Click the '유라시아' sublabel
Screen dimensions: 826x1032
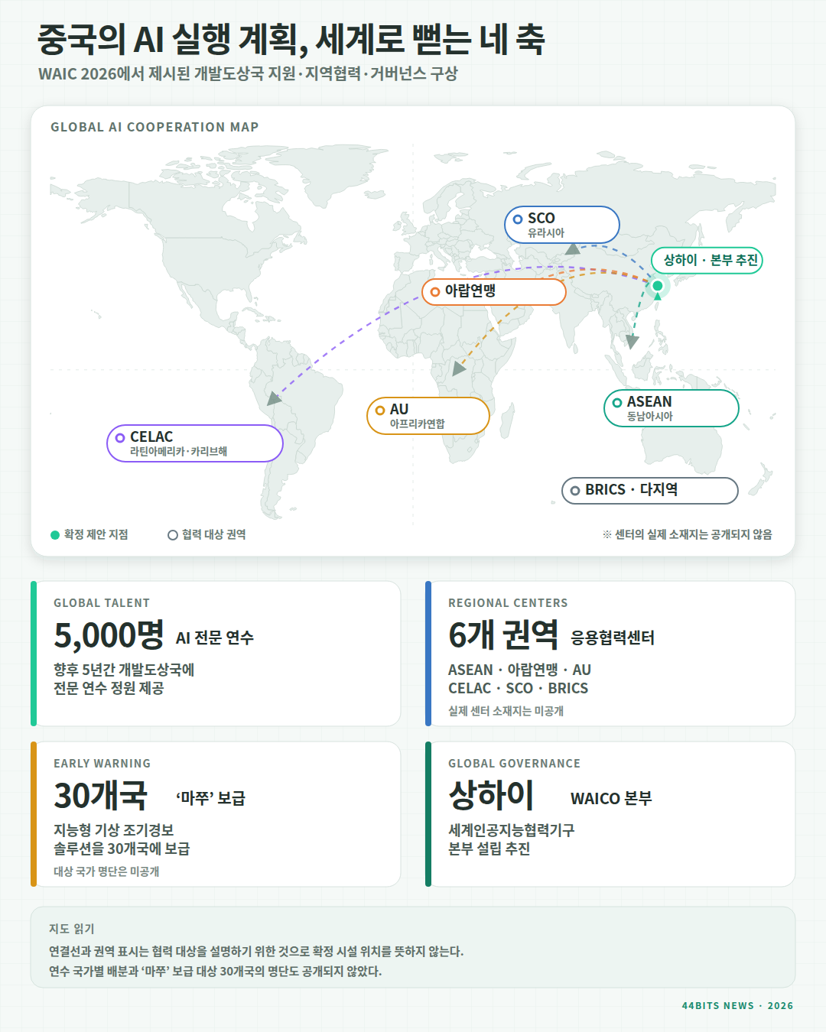coord(546,233)
